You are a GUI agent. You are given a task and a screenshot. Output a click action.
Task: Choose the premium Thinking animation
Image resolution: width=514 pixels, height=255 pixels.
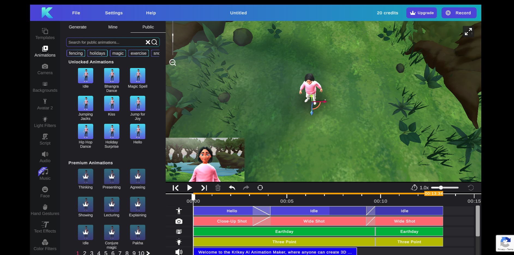pos(86,176)
